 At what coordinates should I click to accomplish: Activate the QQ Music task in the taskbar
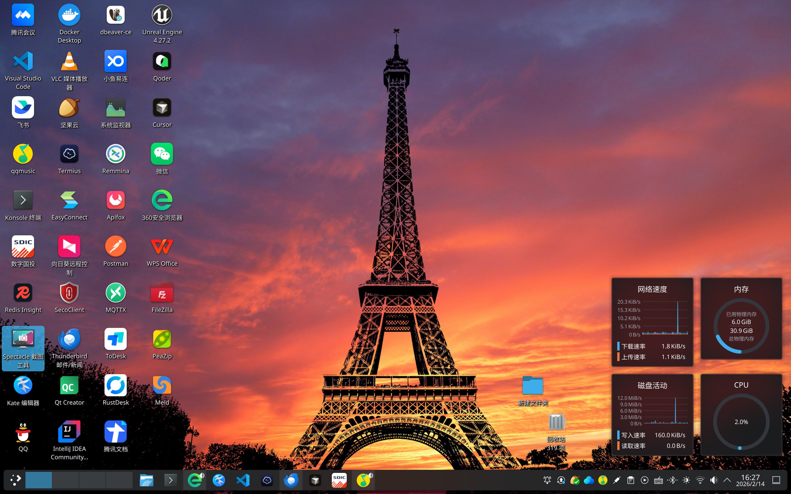point(363,480)
